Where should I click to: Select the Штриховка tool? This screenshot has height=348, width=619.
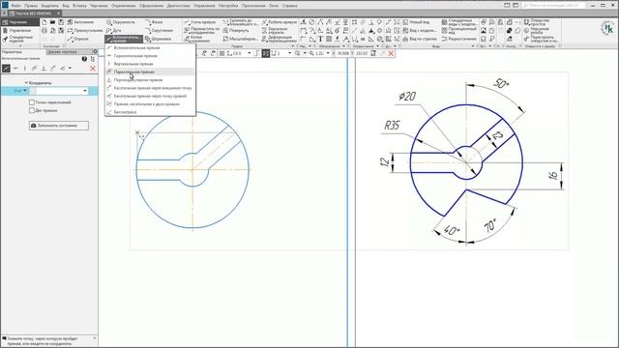(x=158, y=39)
